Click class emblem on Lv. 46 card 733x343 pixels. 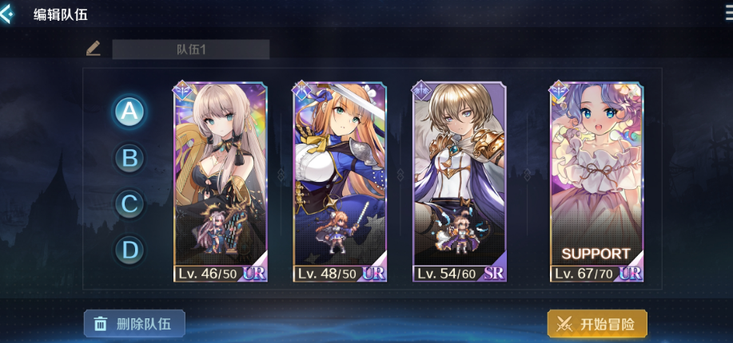tap(181, 90)
